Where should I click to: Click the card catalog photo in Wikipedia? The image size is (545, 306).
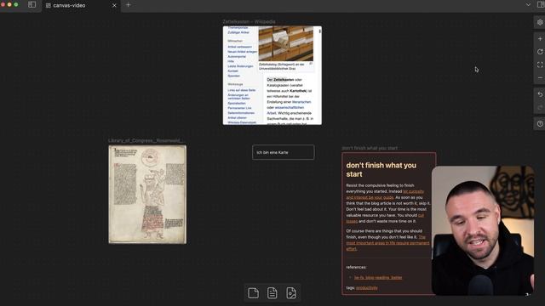coord(286,43)
